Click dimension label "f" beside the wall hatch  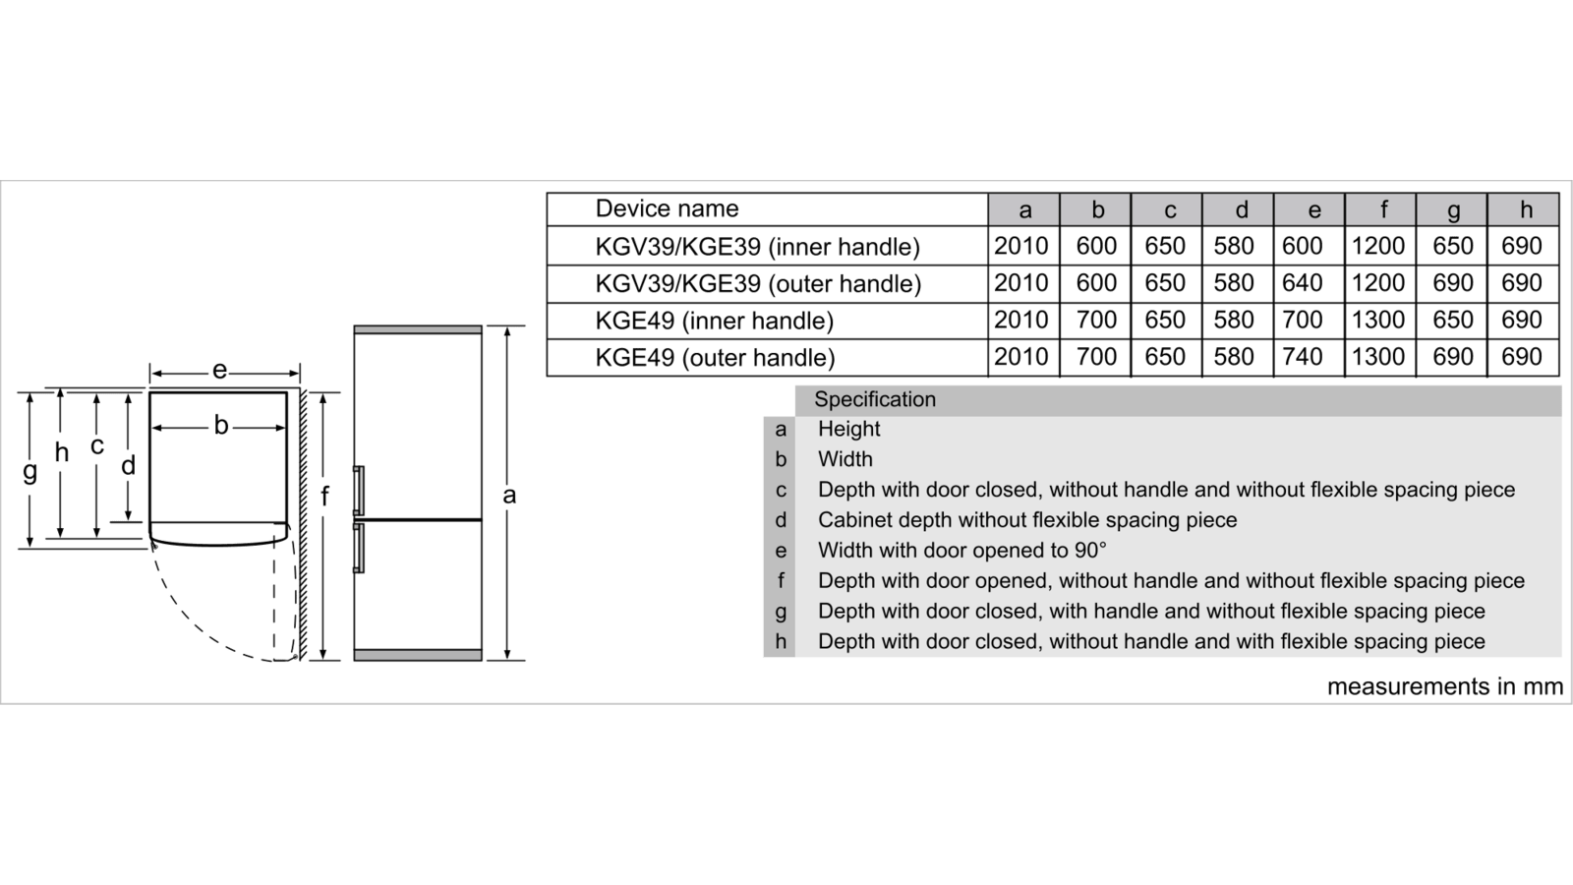coord(325,496)
